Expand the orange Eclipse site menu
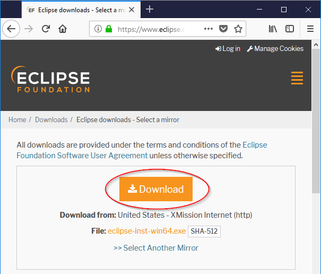This screenshot has width=321, height=274. coord(297,78)
